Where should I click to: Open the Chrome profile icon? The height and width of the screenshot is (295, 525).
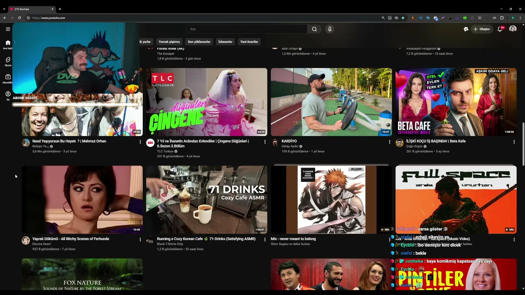point(513,18)
